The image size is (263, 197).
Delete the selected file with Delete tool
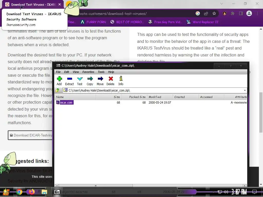[x=110, y=81]
